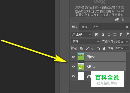Open the 类型 filter dropdown
Viewport: 130px width, 93px height.
coord(81,35)
